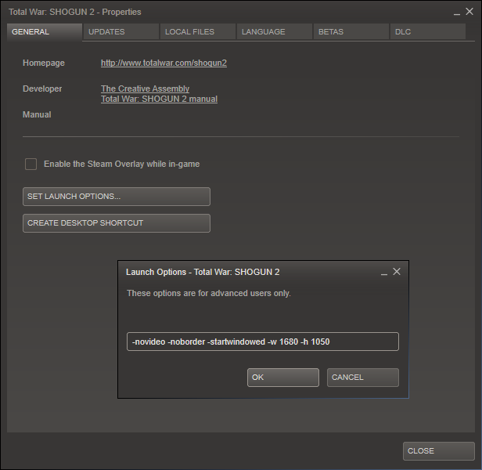Close the Properties window with X icon
The width and height of the screenshot is (482, 470).
pos(469,12)
